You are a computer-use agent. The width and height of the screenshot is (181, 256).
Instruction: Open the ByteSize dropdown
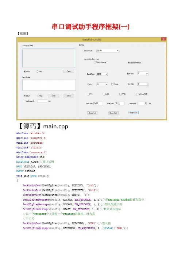143,73
